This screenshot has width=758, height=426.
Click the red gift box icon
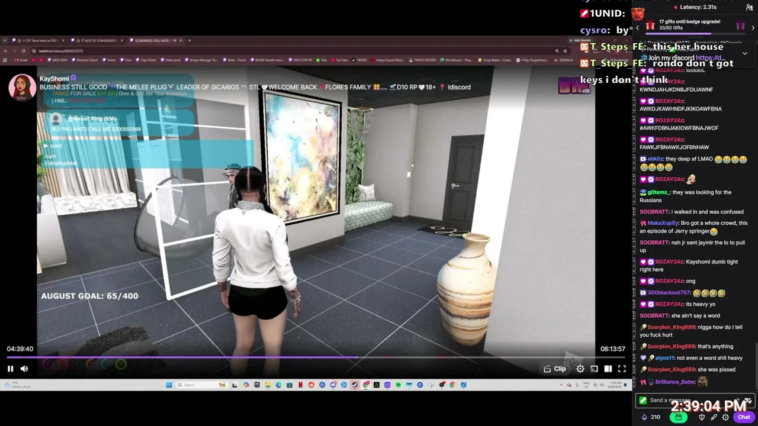click(x=650, y=25)
